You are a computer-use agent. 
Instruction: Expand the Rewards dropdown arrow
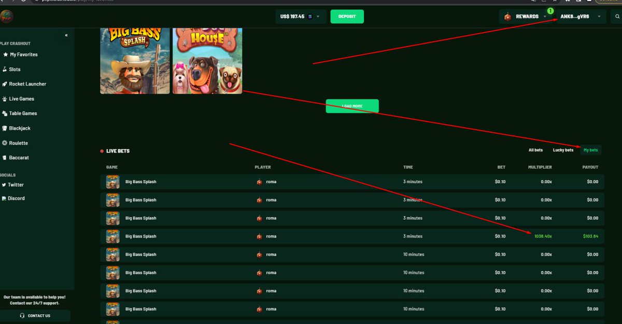545,17
